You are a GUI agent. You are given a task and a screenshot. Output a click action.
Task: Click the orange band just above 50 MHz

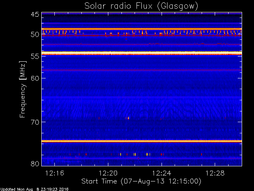tap(142, 29)
